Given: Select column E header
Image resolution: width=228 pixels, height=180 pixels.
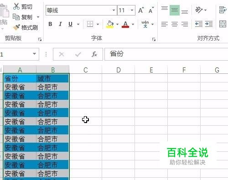Looking at the screenshot, I should [151, 70].
